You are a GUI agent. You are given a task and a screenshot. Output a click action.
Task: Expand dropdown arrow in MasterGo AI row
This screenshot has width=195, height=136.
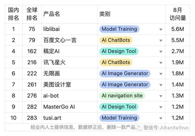[x=161, y=107]
